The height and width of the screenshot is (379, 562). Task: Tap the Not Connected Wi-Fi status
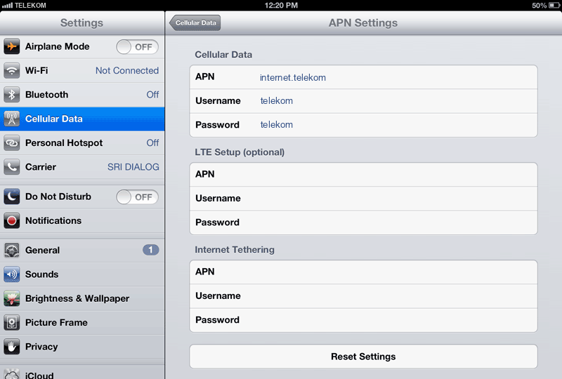tap(127, 71)
